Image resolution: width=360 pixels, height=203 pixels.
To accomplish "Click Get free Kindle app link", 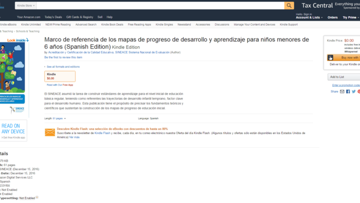I will [13, 138].
